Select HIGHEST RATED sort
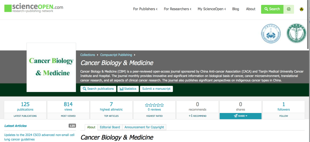 click(154, 116)
